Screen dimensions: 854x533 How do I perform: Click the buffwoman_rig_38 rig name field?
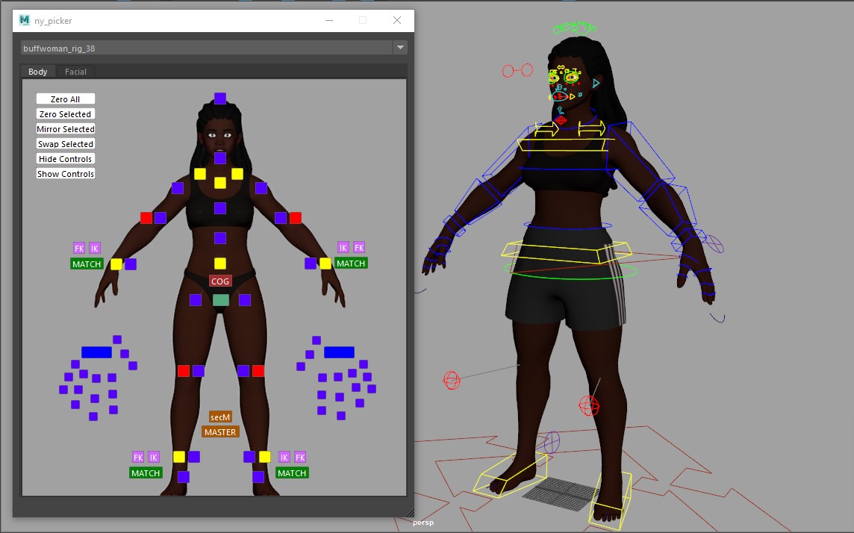(207, 48)
